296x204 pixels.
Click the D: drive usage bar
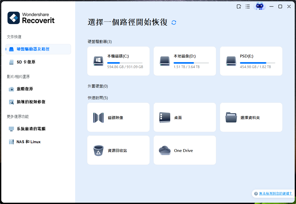click(x=191, y=63)
